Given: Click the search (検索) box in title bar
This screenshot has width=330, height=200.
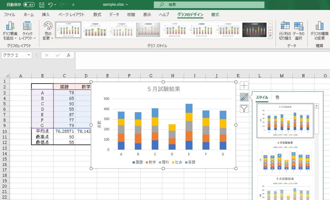Looking at the screenshot, I should click(x=209, y=5).
